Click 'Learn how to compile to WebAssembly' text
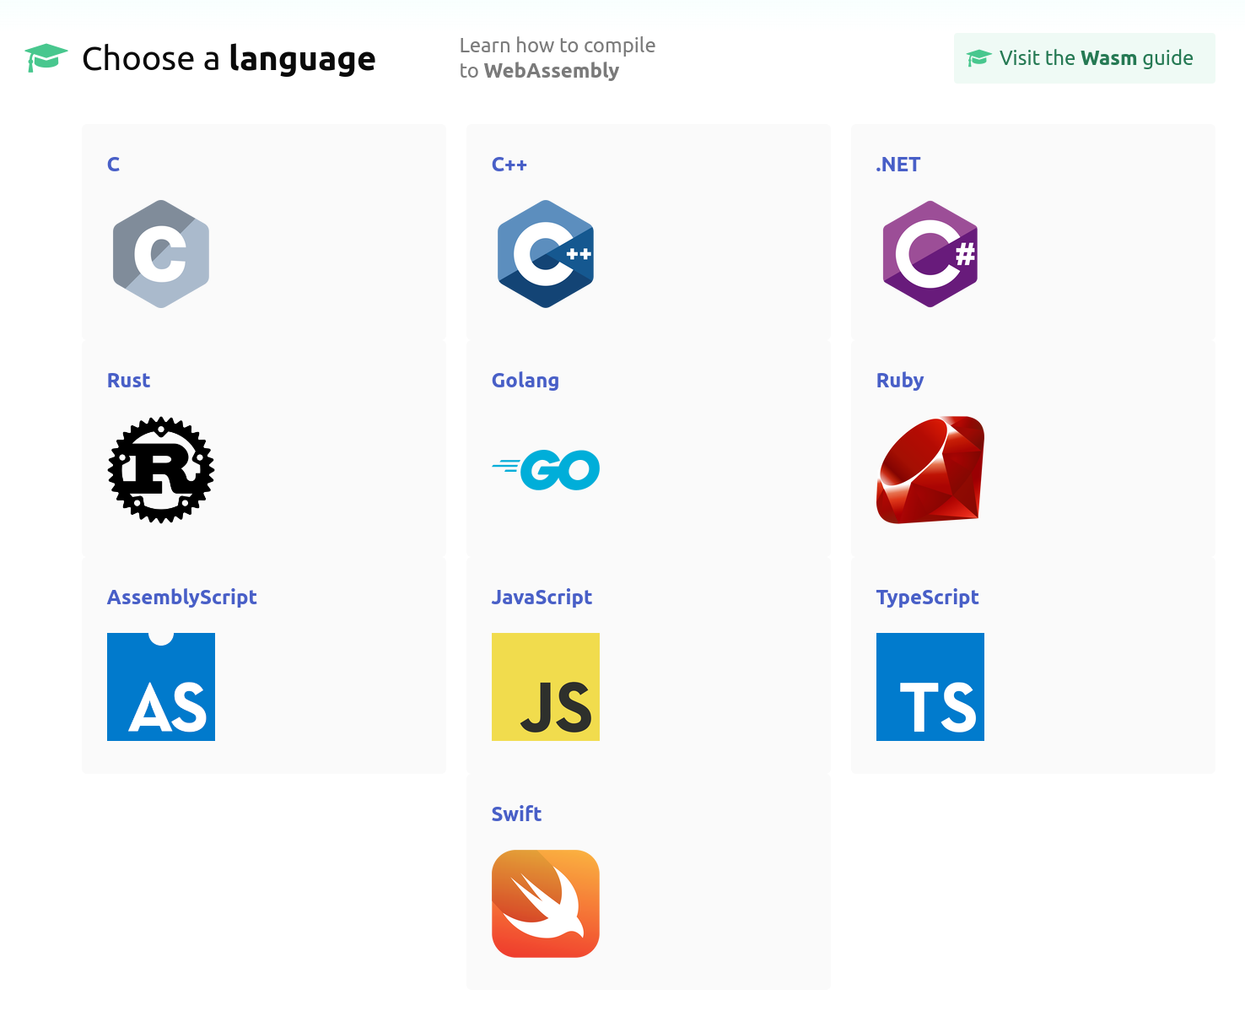The width and height of the screenshot is (1245, 1011). 558,58
